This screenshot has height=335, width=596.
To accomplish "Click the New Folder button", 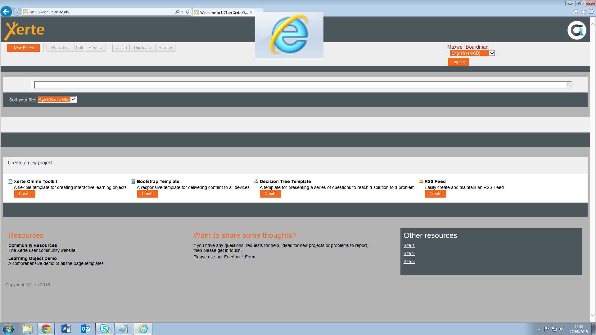I will click(x=24, y=48).
